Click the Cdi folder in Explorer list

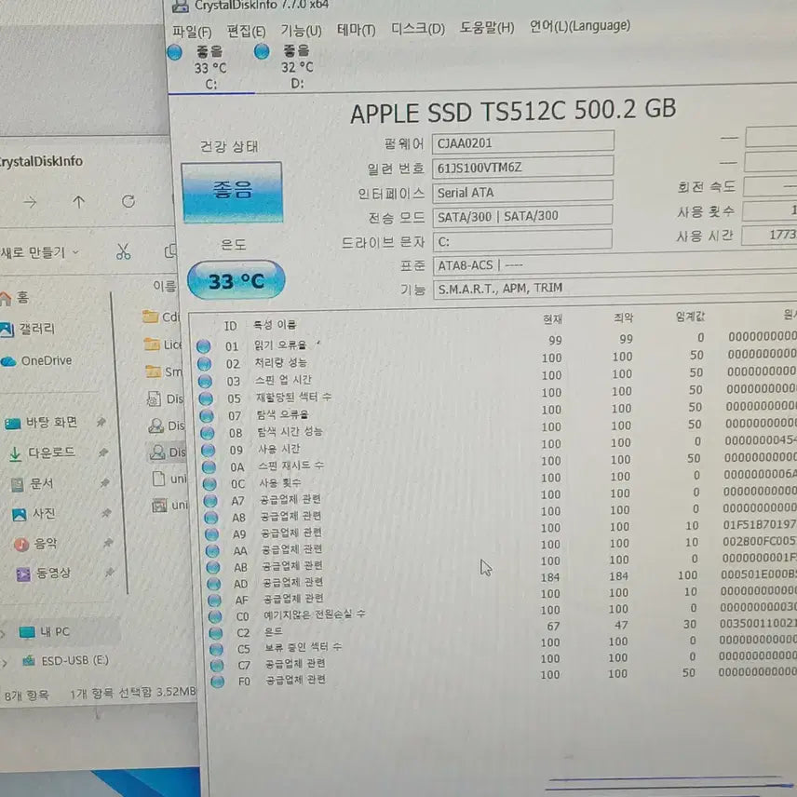[x=161, y=317]
